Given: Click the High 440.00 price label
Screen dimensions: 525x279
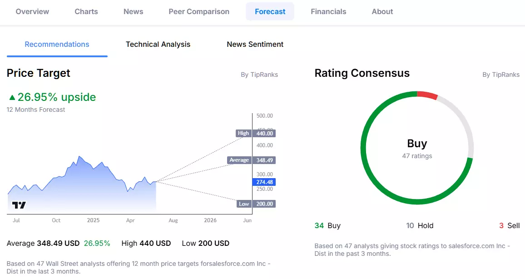Looking at the screenshot, I should click(256, 133).
